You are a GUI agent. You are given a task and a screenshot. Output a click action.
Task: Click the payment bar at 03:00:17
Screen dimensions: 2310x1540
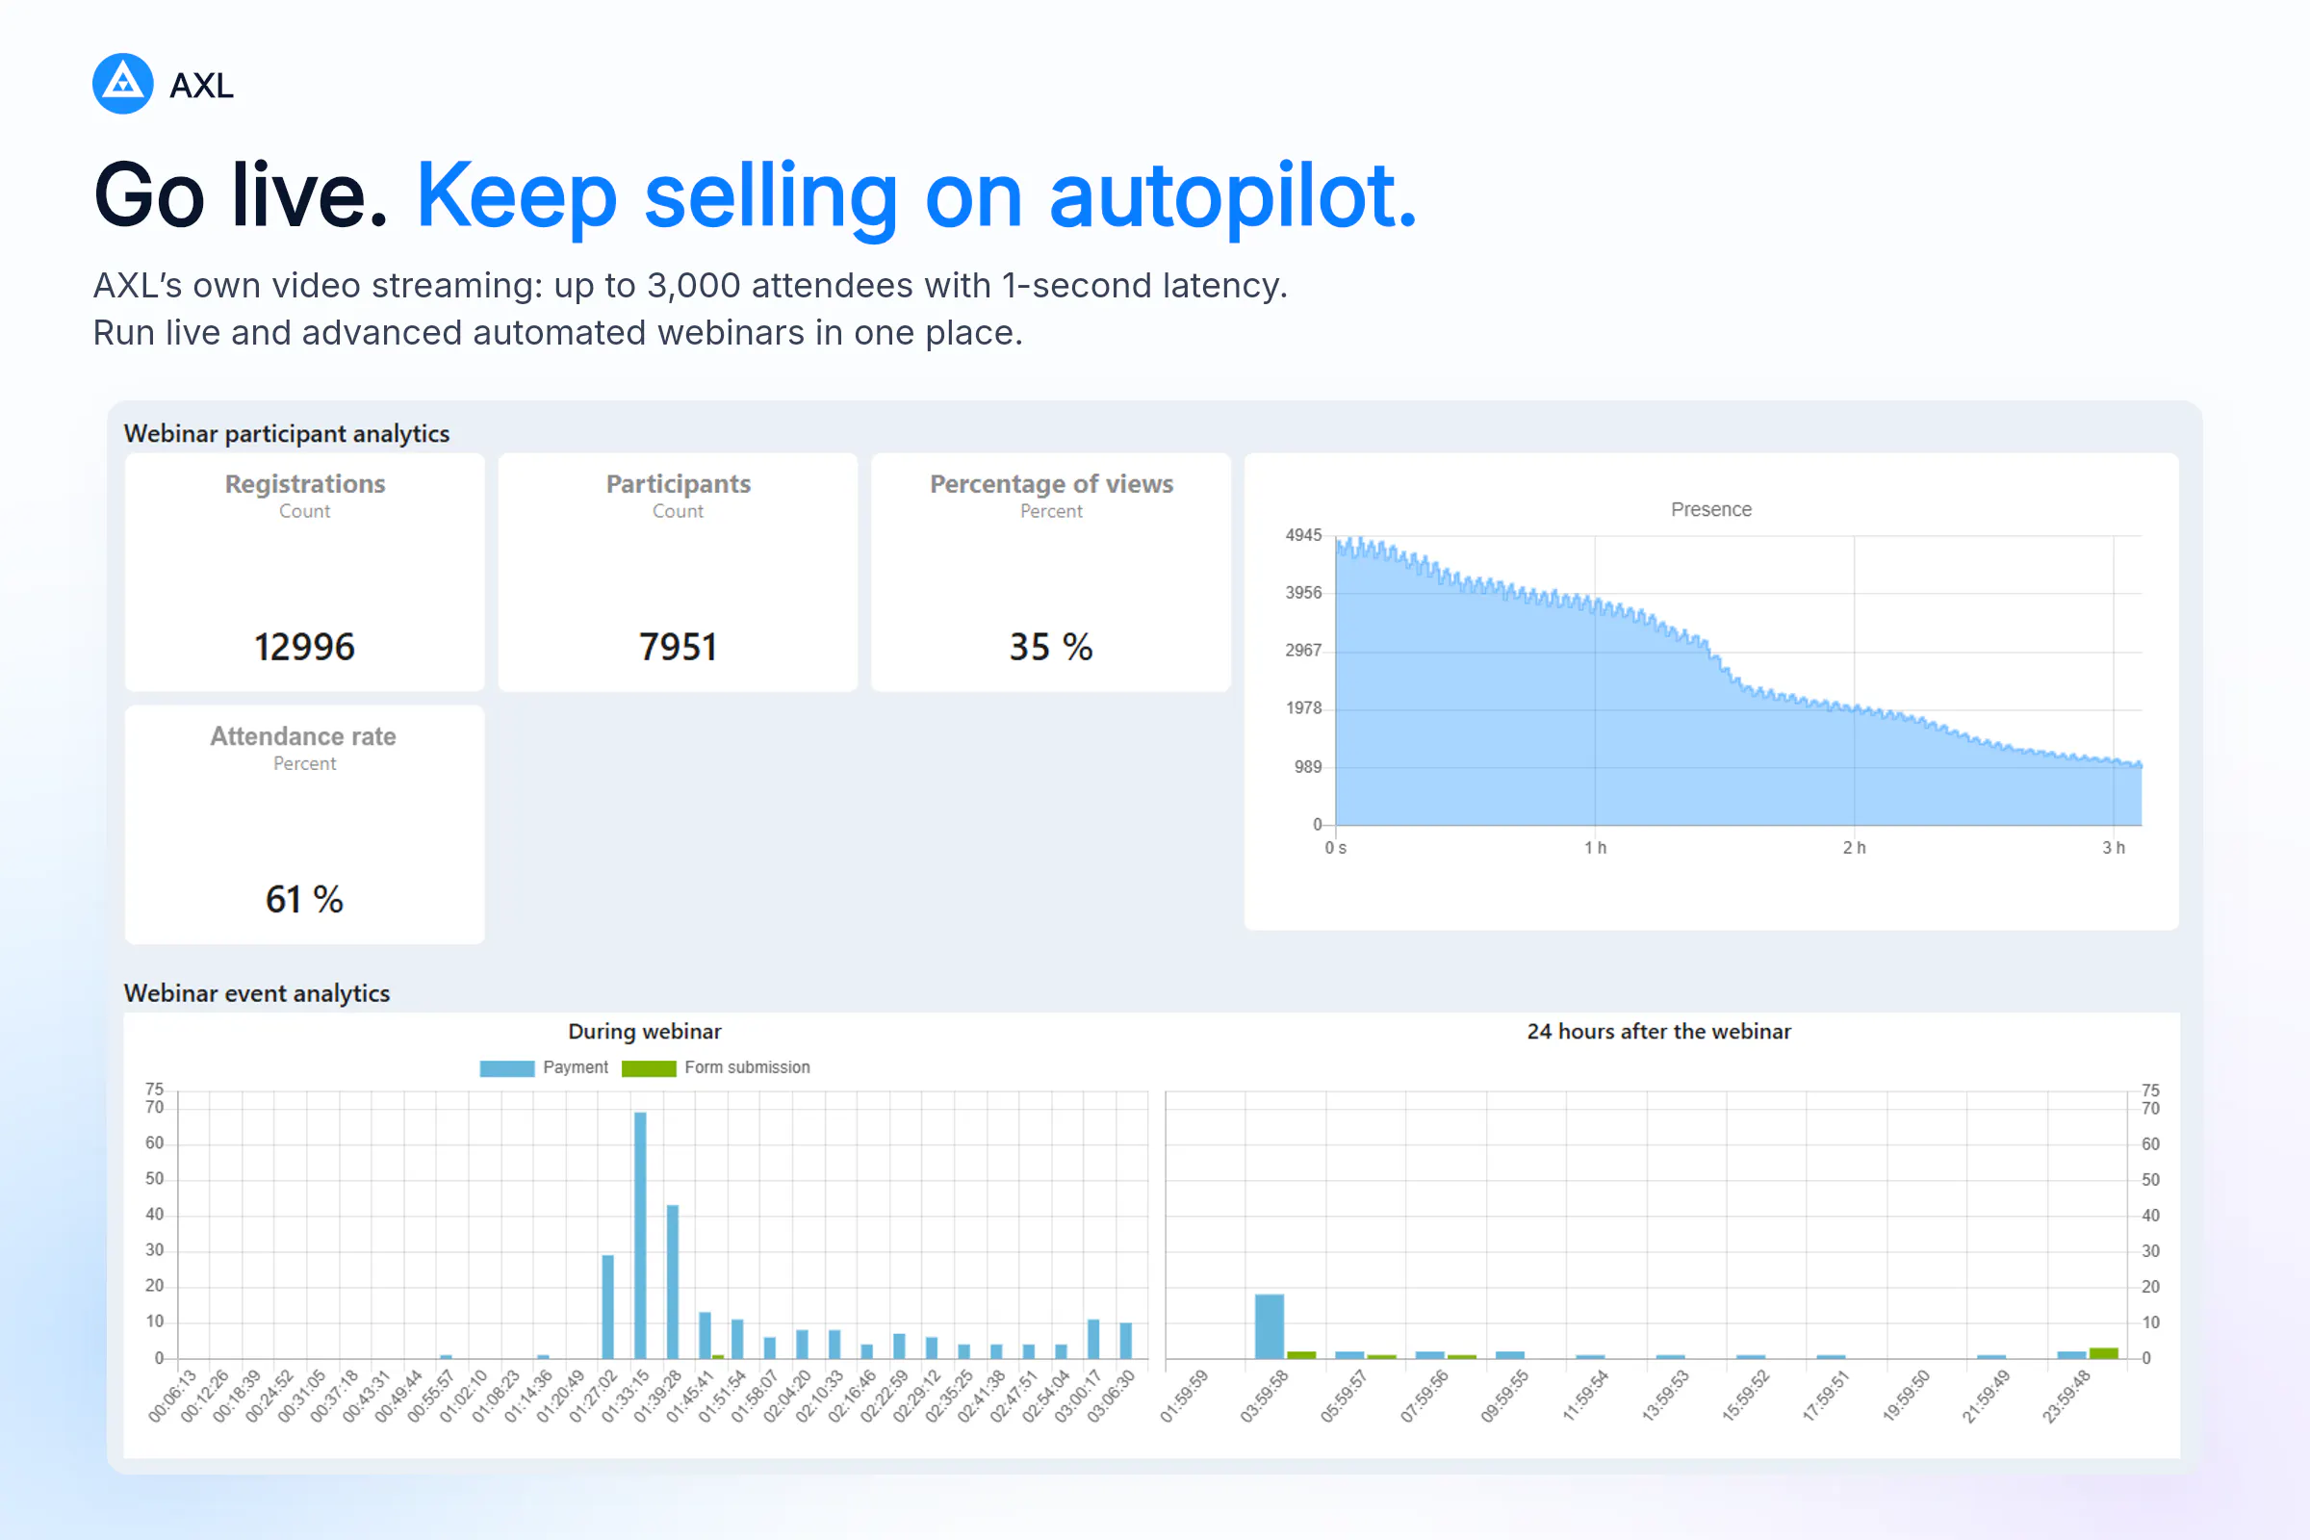(x=1093, y=1339)
